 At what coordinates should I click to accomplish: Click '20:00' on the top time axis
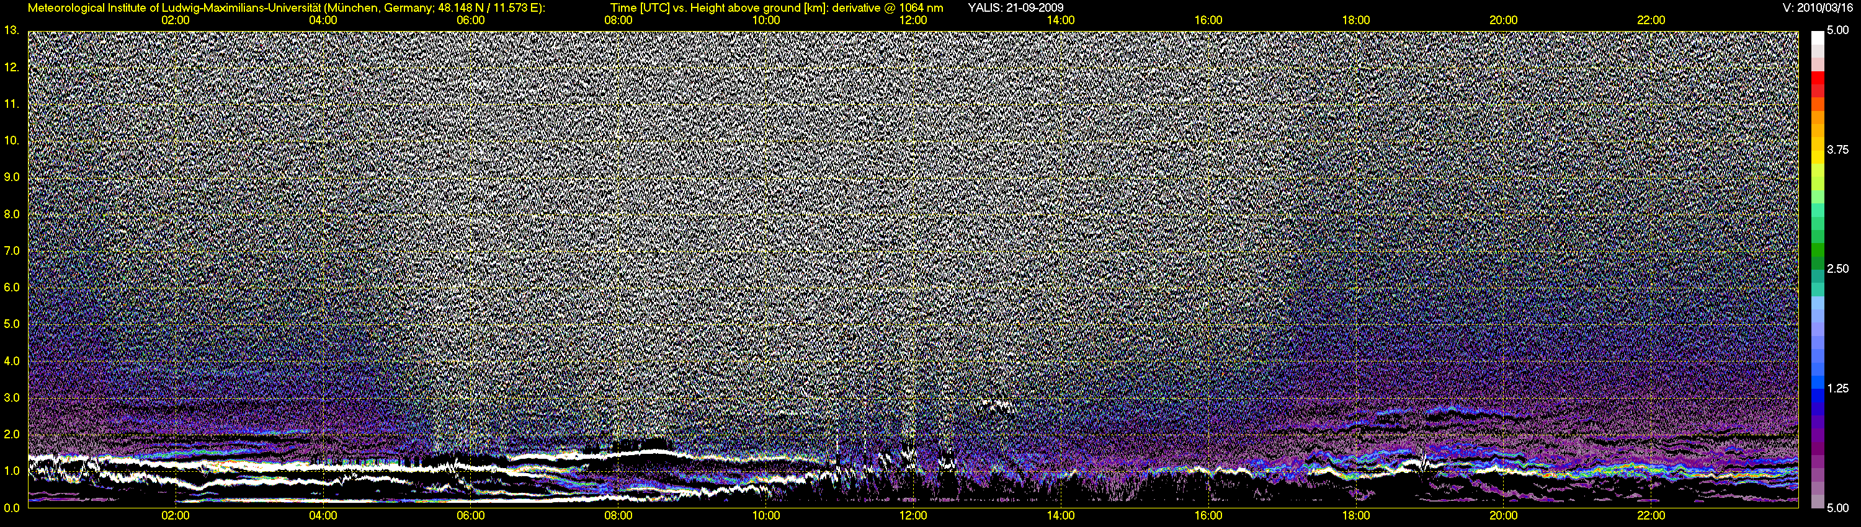point(1504,20)
